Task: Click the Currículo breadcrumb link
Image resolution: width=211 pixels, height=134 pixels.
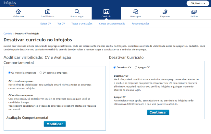Action: (8, 33)
